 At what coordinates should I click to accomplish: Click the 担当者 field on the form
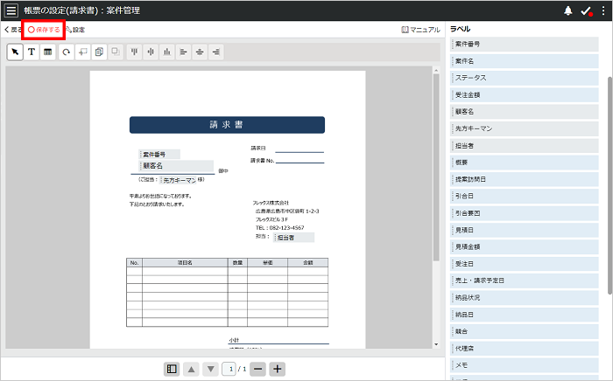tap(294, 237)
